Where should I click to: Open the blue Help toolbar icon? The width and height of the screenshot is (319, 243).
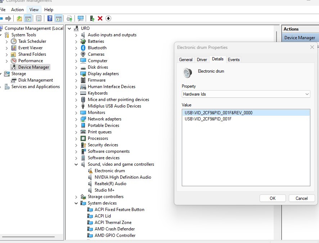(x=50, y=18)
